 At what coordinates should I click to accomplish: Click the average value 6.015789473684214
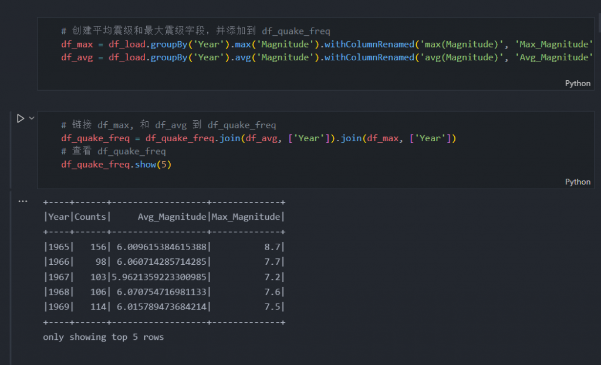[x=161, y=307]
